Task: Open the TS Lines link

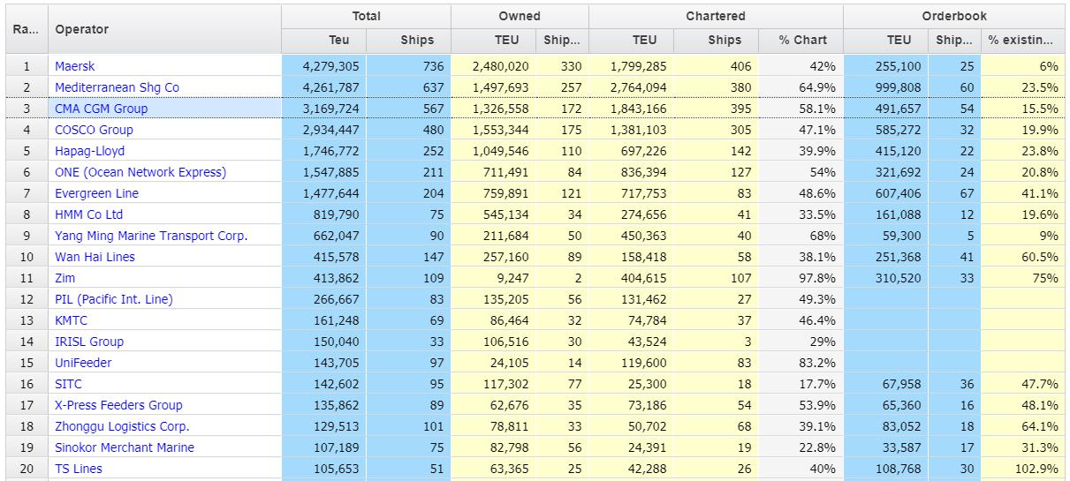Action: coord(78,469)
